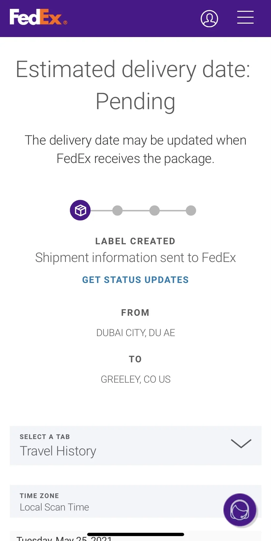Screen dimensions: 271x541
Task: Click the final gray delivery step dot
Action: click(x=191, y=210)
